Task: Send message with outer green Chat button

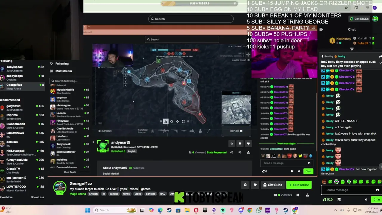Action: point(377,199)
